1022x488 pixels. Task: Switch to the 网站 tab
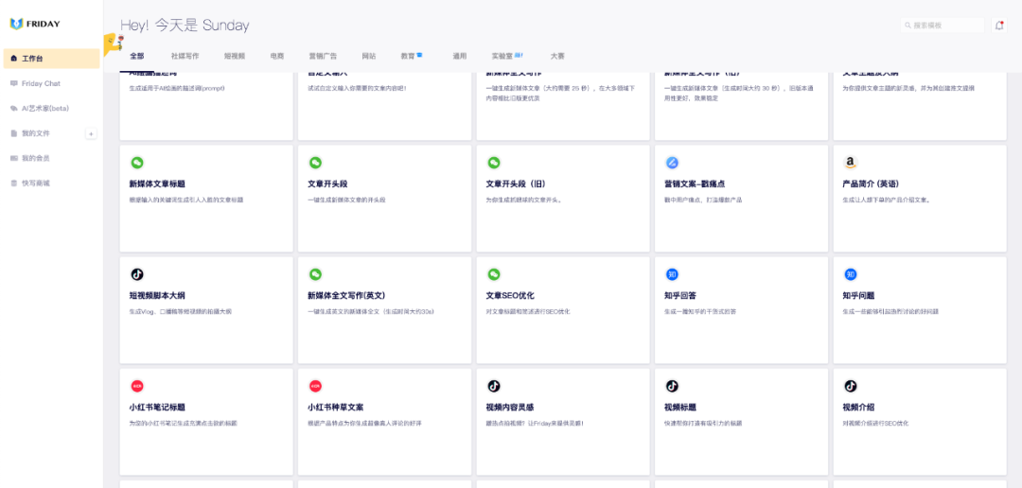click(x=369, y=56)
